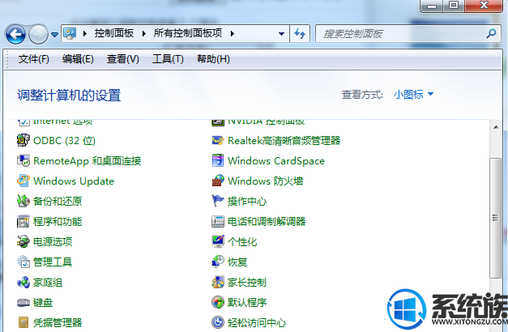Click the RemoteApp 和桌面连接 icon
The width and height of the screenshot is (508, 332).
pos(23,160)
